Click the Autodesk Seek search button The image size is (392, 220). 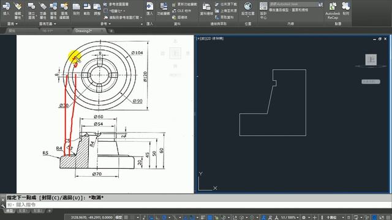coord(320,4)
